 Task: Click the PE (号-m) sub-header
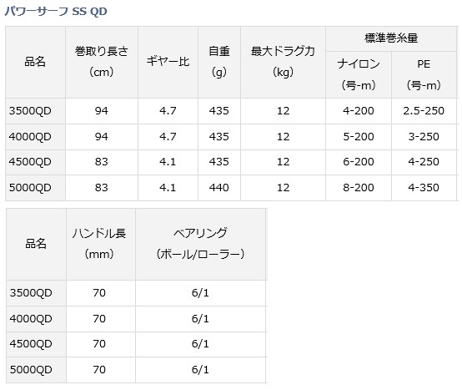point(424,74)
